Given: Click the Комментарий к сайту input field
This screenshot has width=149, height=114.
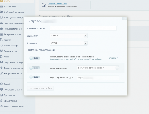Looking at the screenshot, I should click(83, 28).
